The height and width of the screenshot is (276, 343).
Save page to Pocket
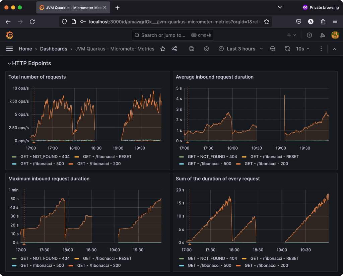point(298,21)
